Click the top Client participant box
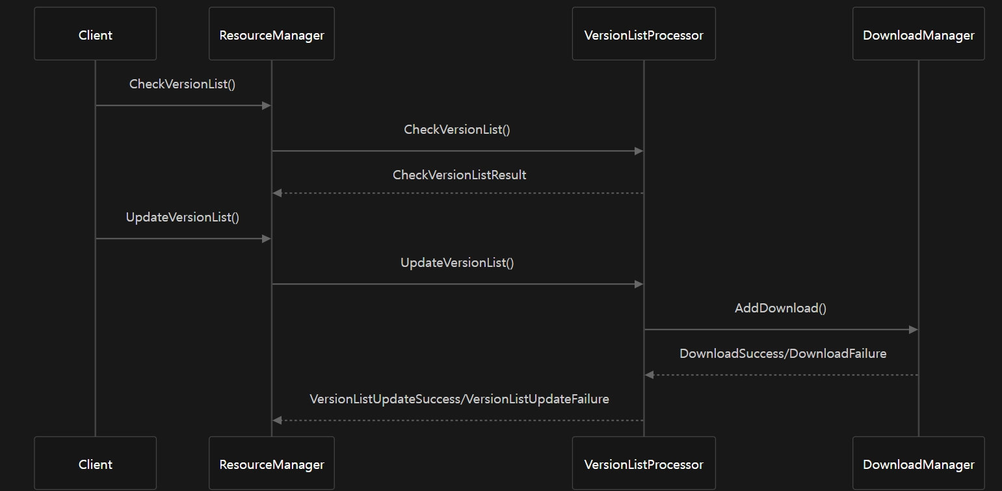The height and width of the screenshot is (491, 1002). 95,34
